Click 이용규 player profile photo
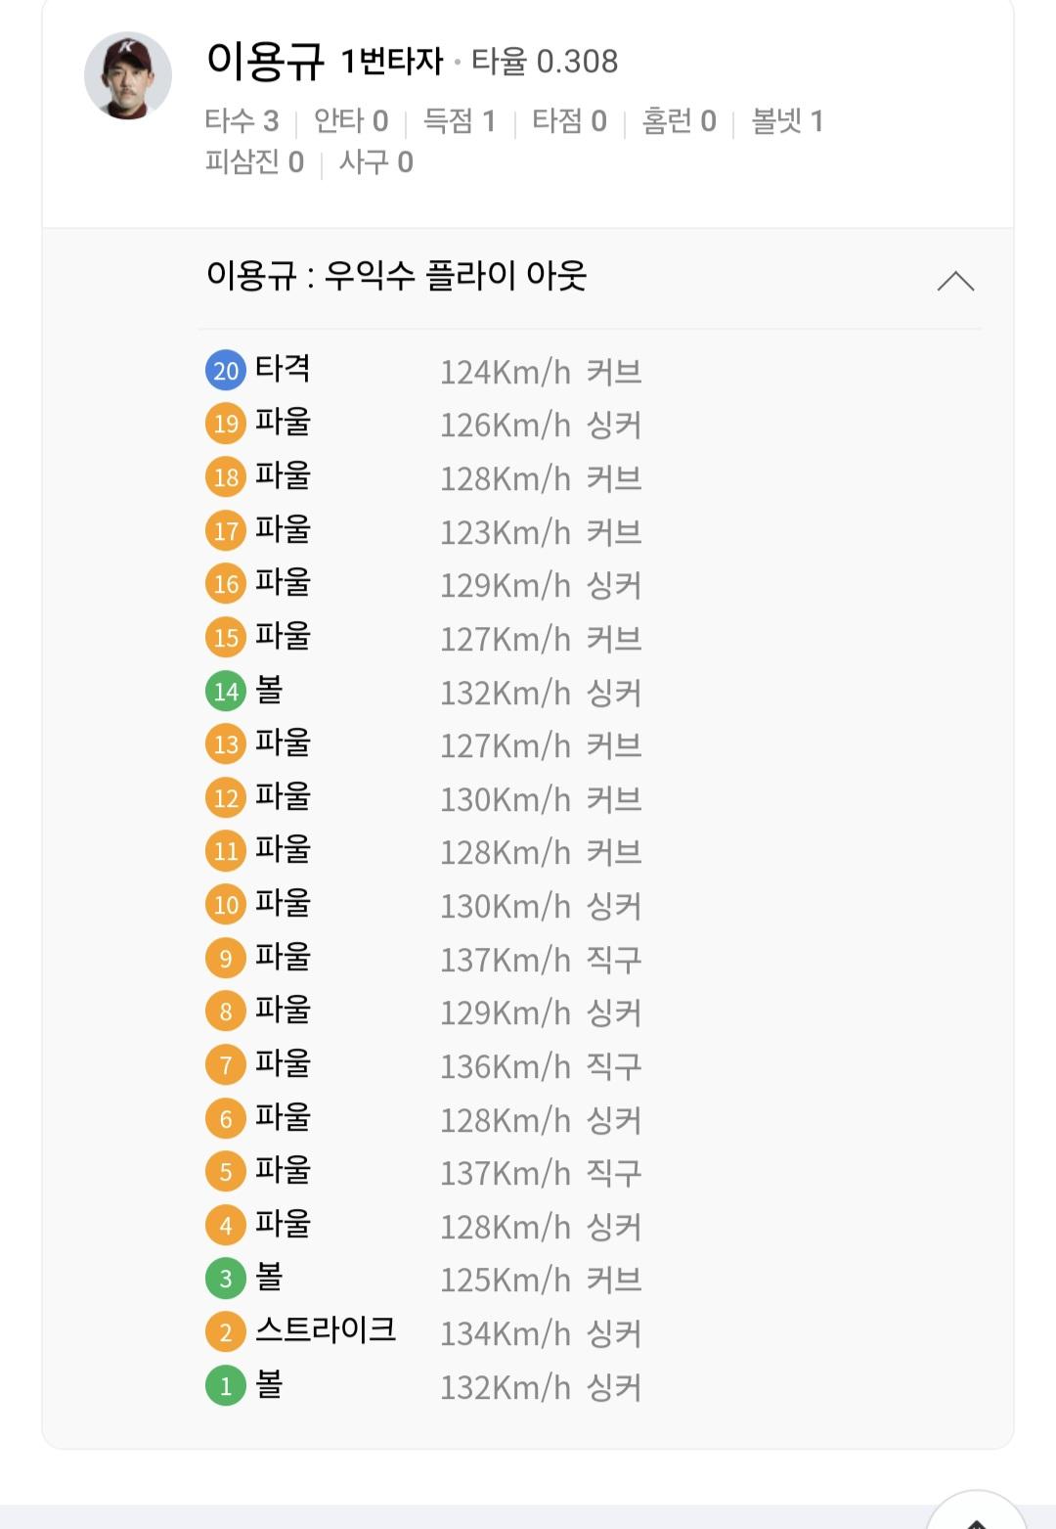 click(x=128, y=76)
